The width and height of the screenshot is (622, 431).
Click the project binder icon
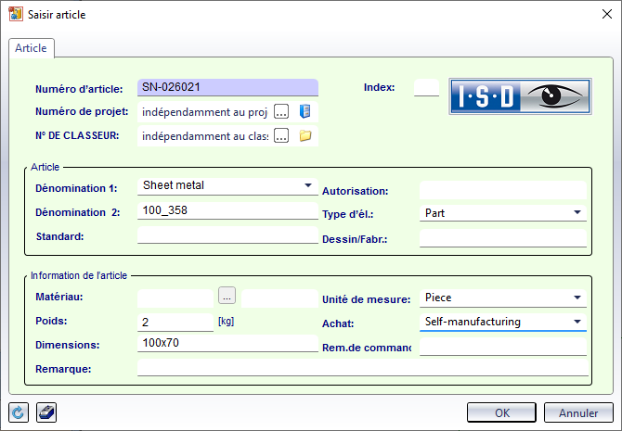point(305,112)
